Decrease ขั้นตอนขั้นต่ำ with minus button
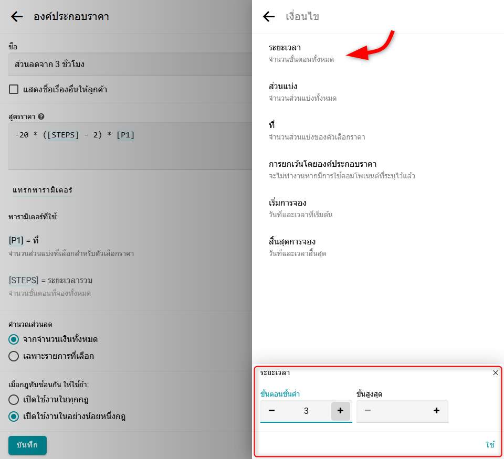Viewport: 504px width, 459px height. (271, 411)
